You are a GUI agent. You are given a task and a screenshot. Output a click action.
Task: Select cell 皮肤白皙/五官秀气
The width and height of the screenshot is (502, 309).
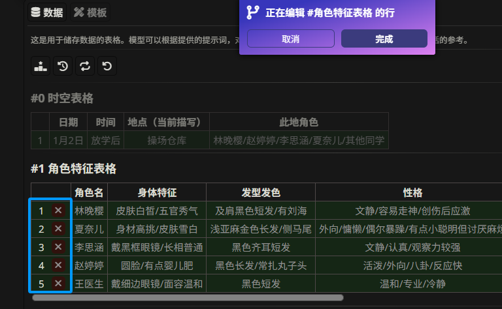point(157,211)
